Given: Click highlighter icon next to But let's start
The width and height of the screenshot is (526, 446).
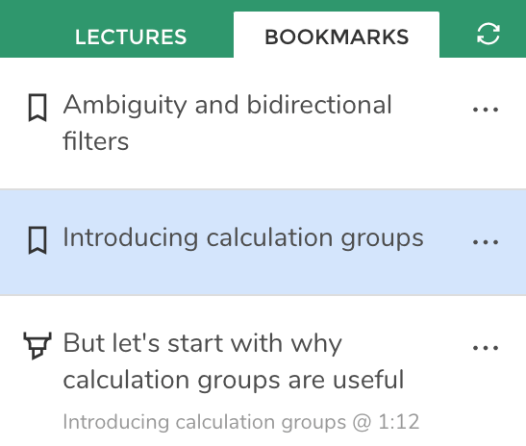Looking at the screenshot, I should click(x=38, y=346).
